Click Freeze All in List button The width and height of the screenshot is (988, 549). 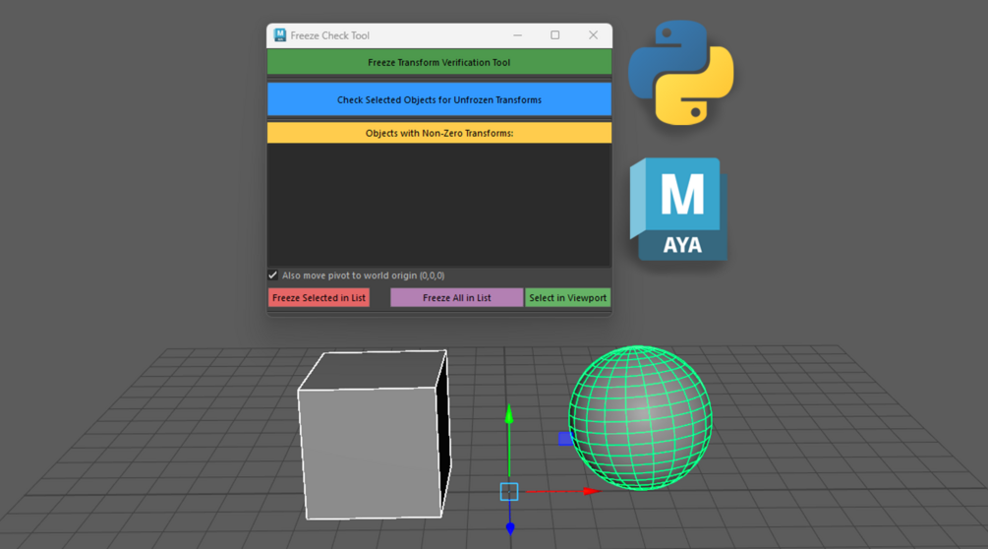click(x=457, y=297)
